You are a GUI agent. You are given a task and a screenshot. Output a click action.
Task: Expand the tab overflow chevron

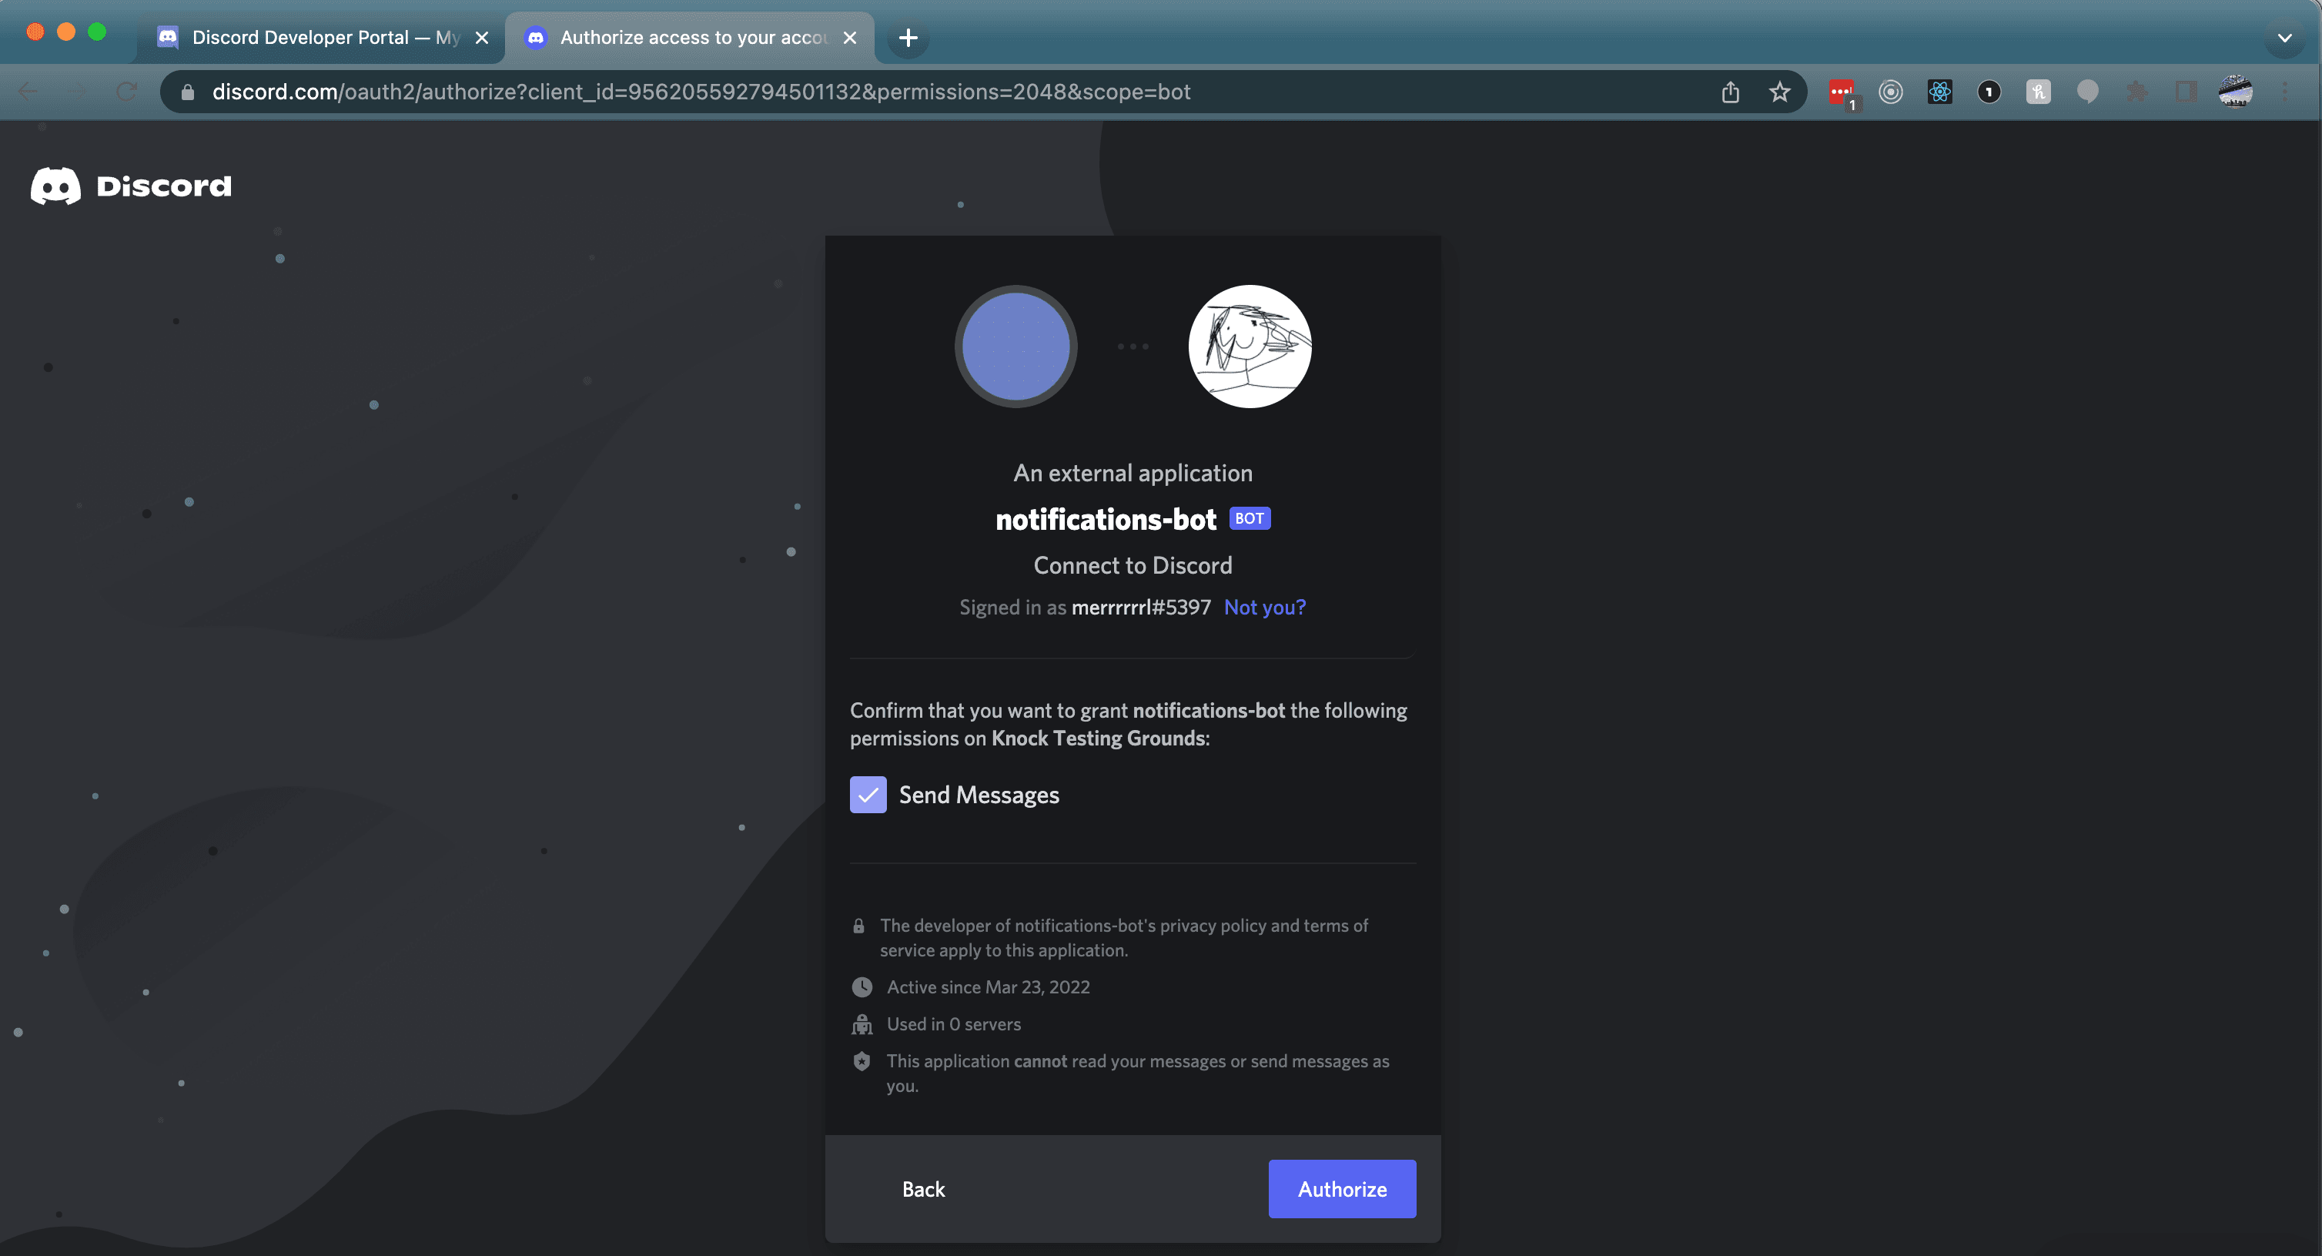(x=2285, y=38)
